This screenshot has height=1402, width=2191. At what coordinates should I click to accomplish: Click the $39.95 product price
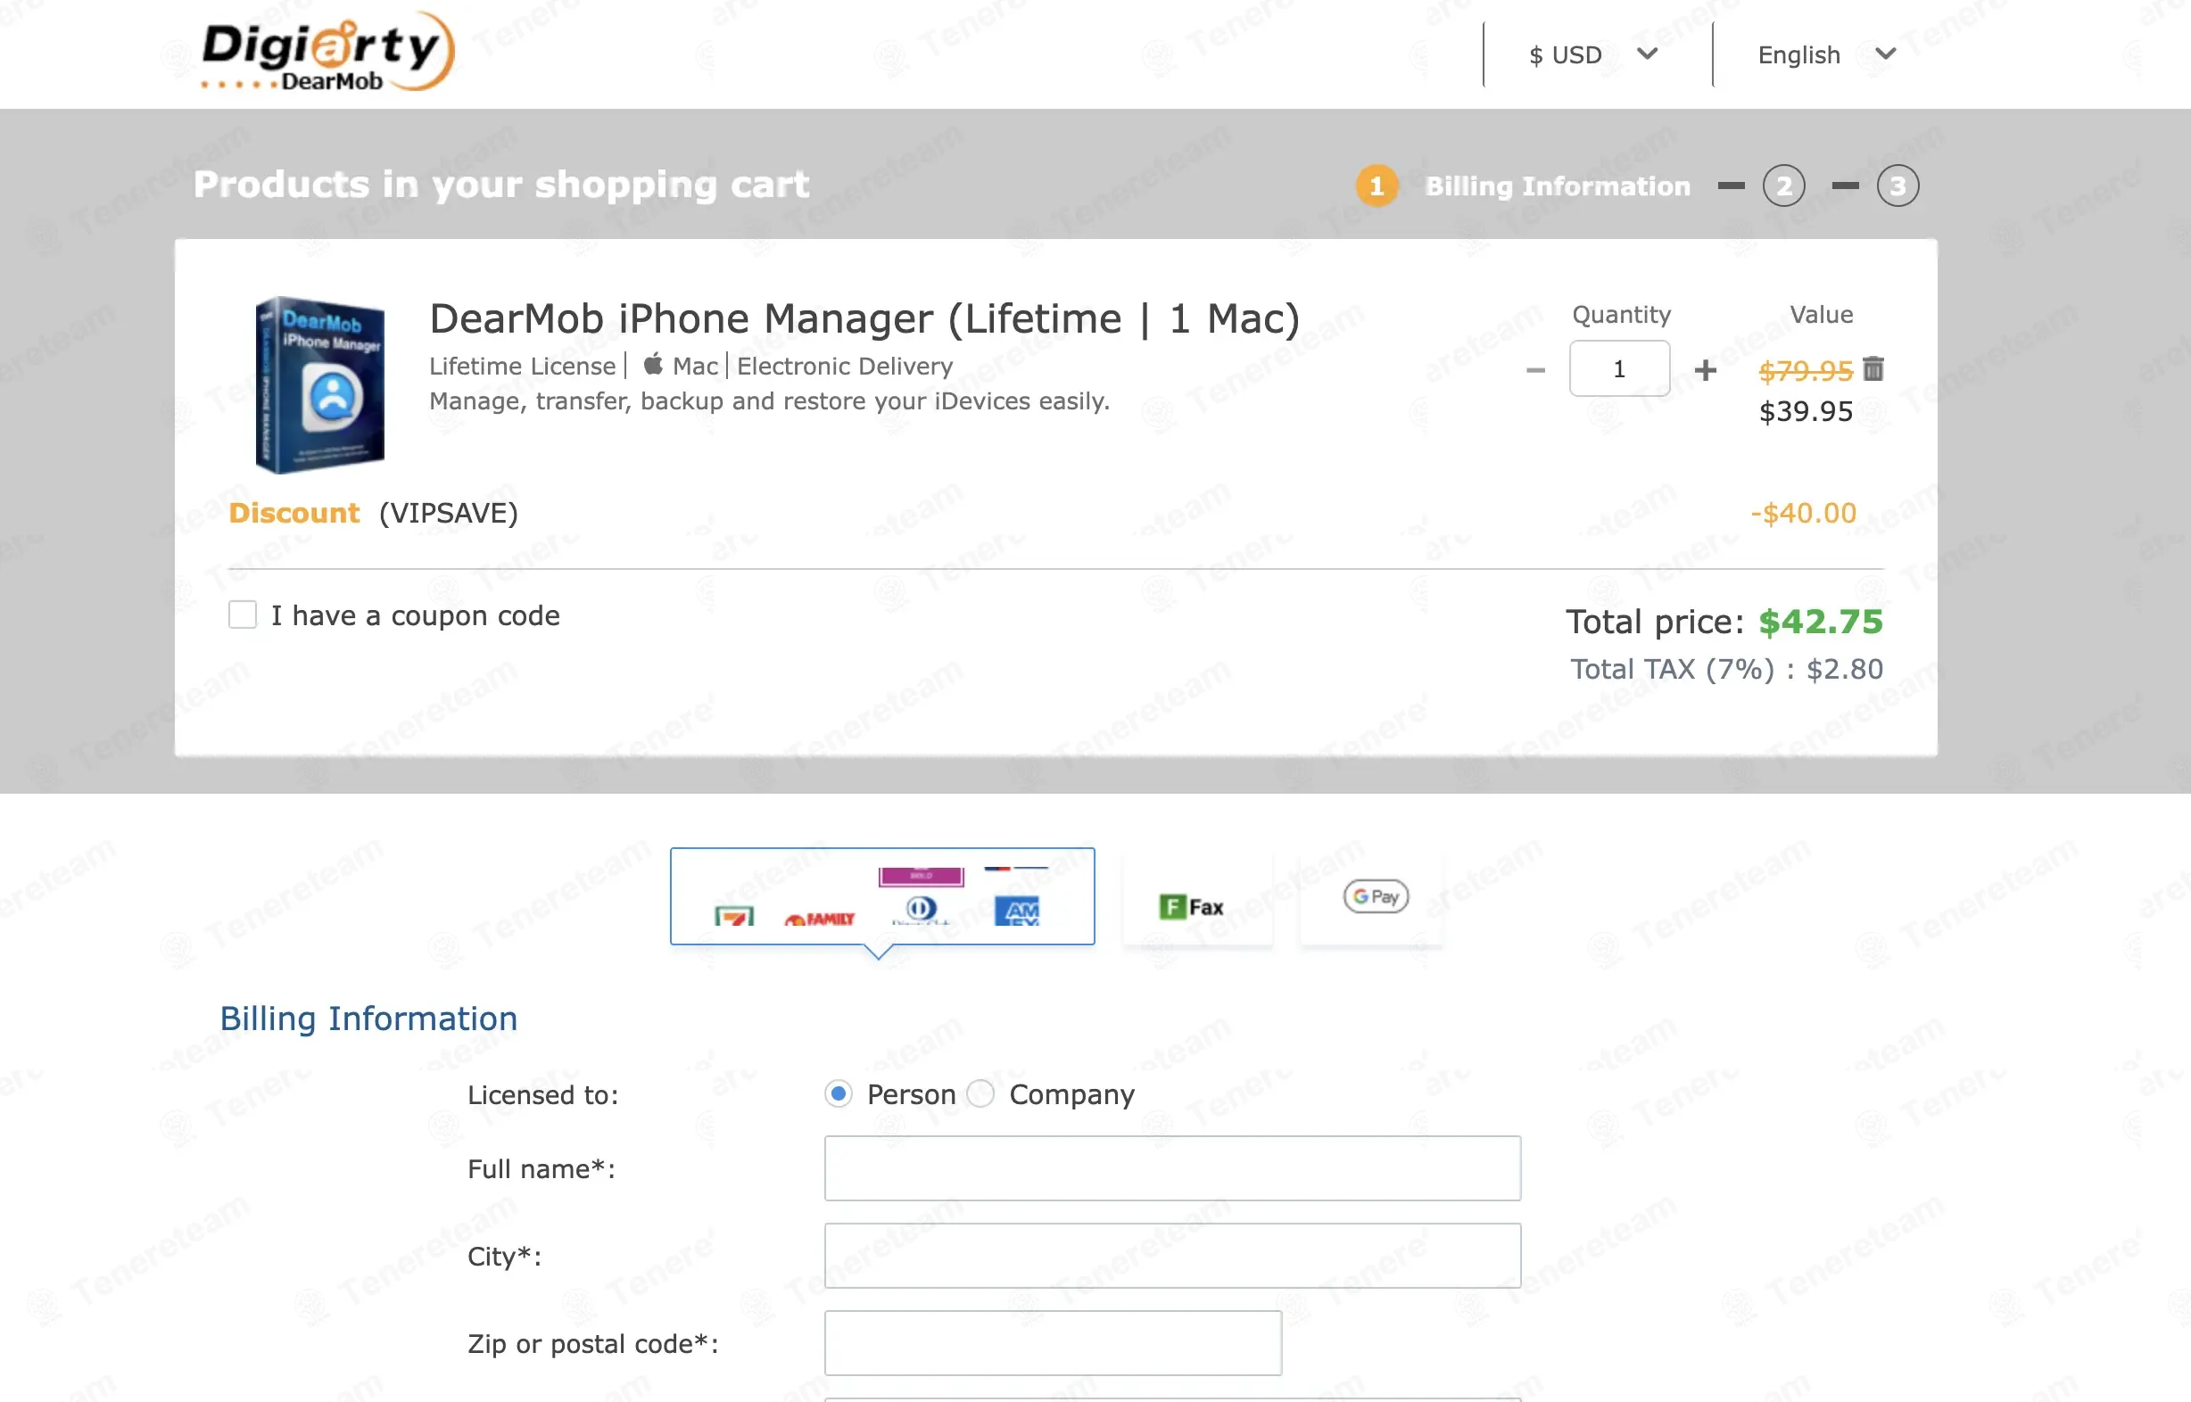1806,411
